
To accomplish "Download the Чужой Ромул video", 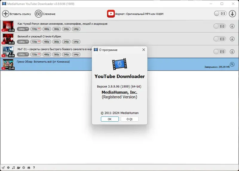I will [x=232, y=26].
